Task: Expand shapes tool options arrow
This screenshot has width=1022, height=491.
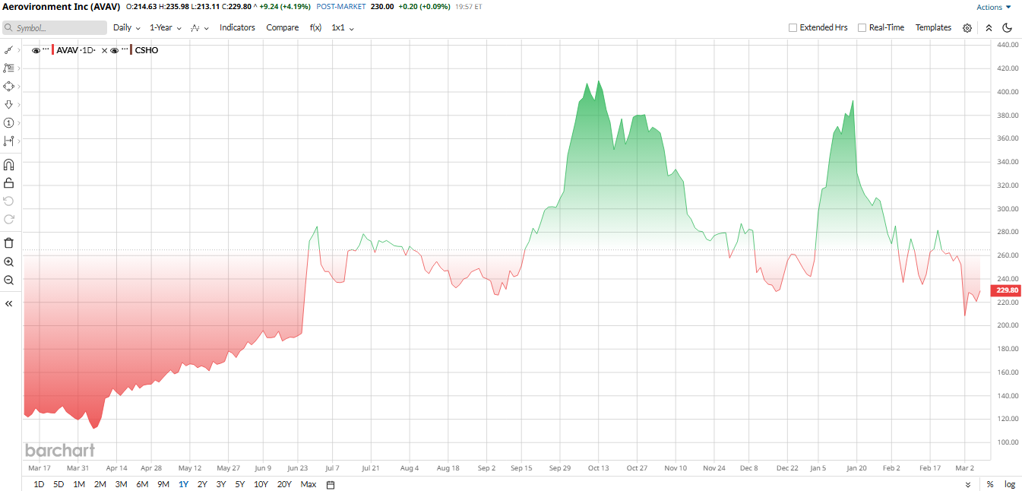Action: click(x=18, y=86)
